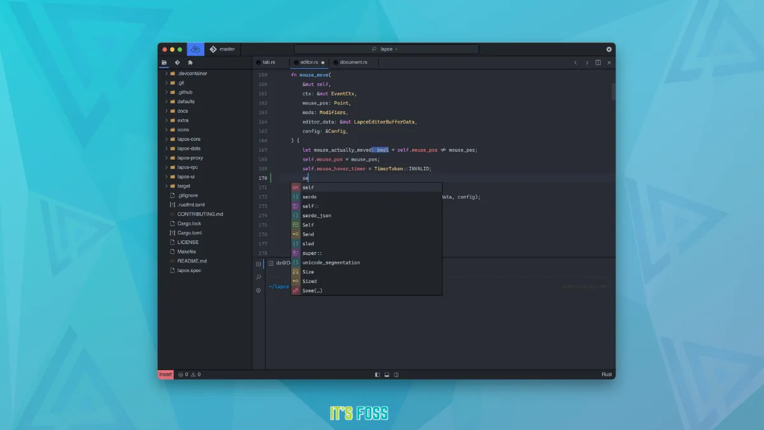
Task: Switch to the tab.rs tab
Action: (x=270, y=62)
